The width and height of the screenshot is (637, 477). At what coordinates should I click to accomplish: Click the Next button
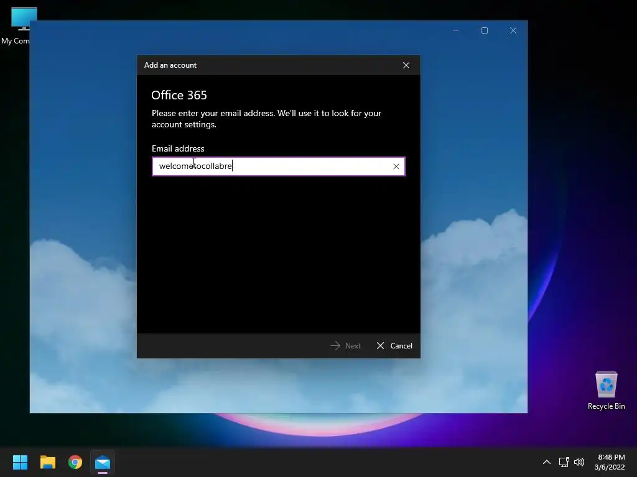pos(345,345)
